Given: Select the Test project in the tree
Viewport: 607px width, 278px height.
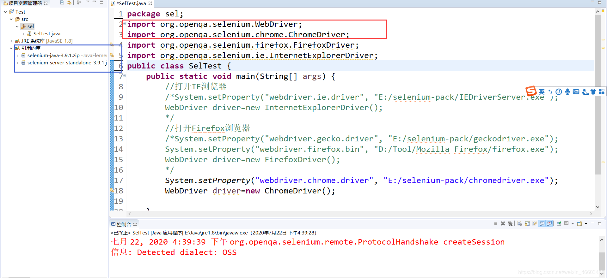Looking at the screenshot, I should [x=20, y=12].
